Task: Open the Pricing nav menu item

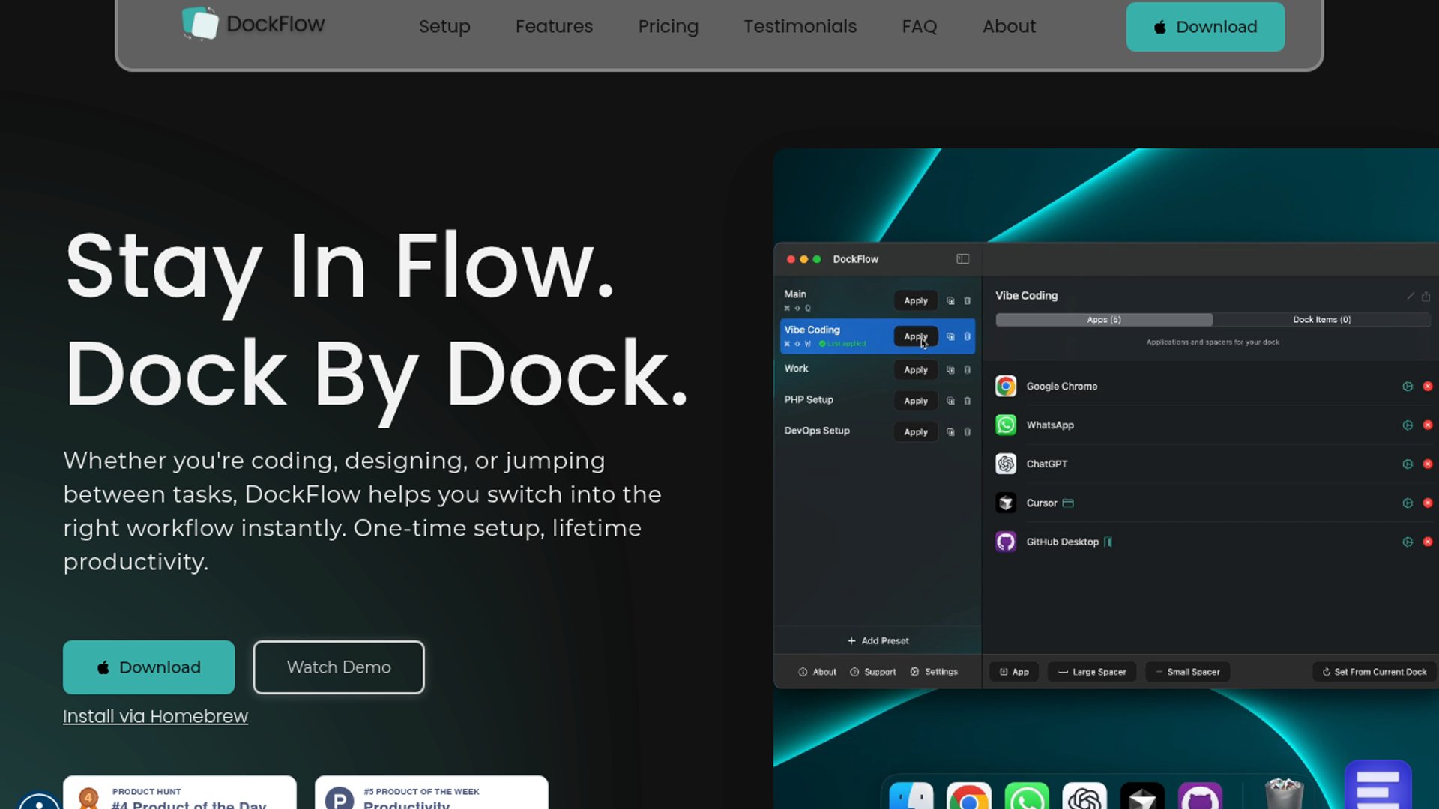Action: pyautogui.click(x=668, y=26)
